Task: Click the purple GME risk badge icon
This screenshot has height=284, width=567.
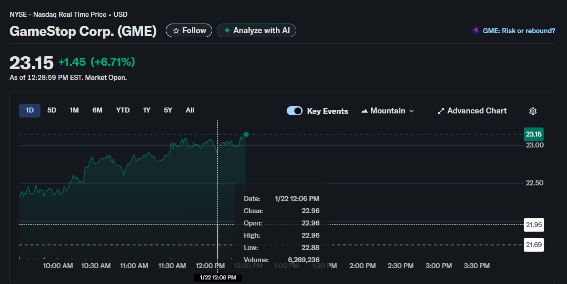Action: pyautogui.click(x=476, y=31)
